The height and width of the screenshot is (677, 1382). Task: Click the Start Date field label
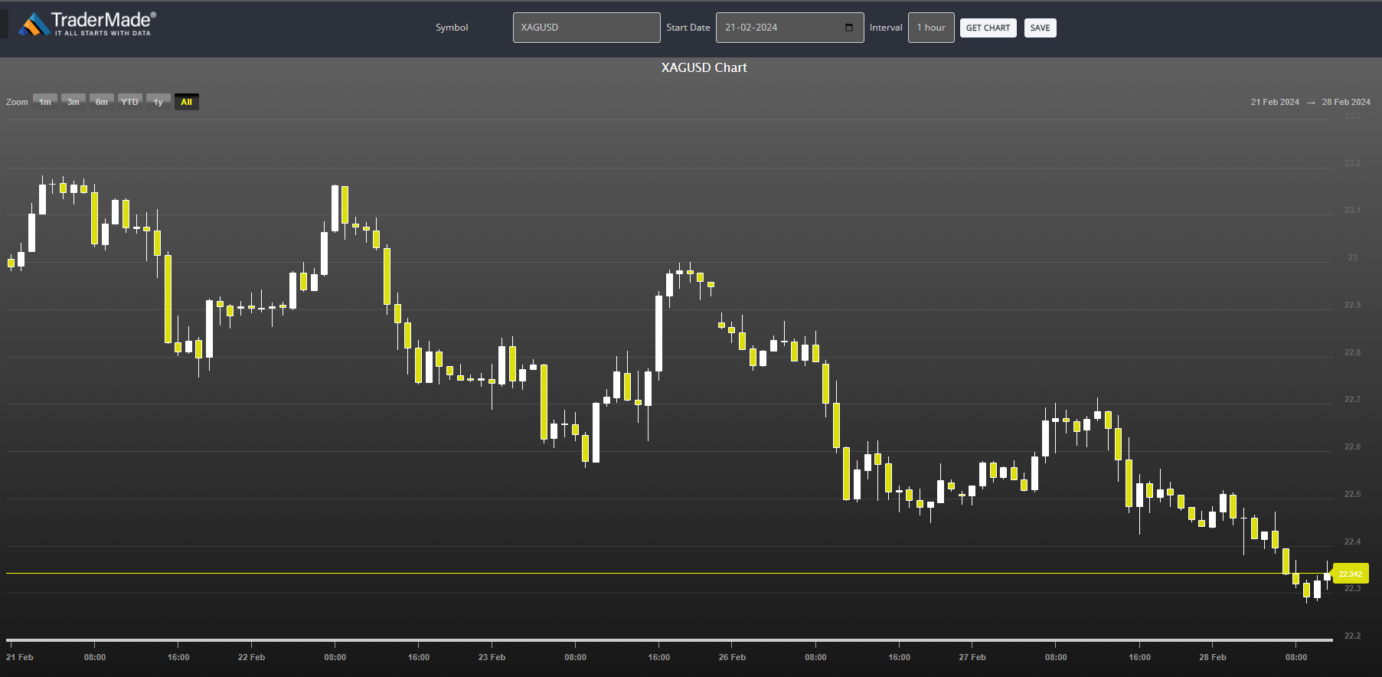pos(688,28)
